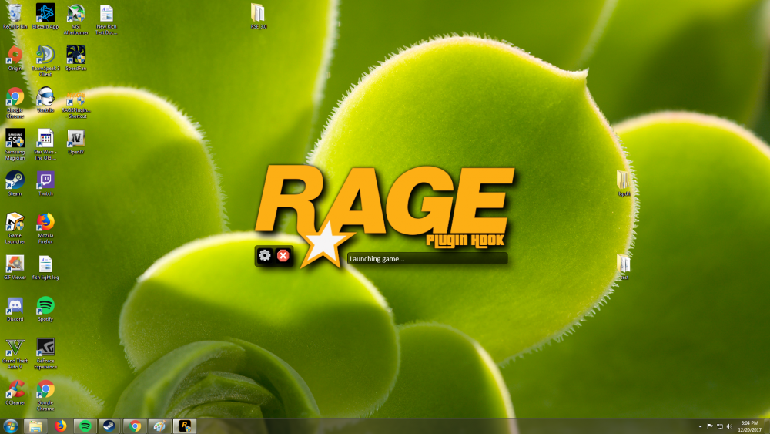The width and height of the screenshot is (770, 434).
Task: Select the GeForce Experience desktop shortcut
Action: click(x=45, y=353)
